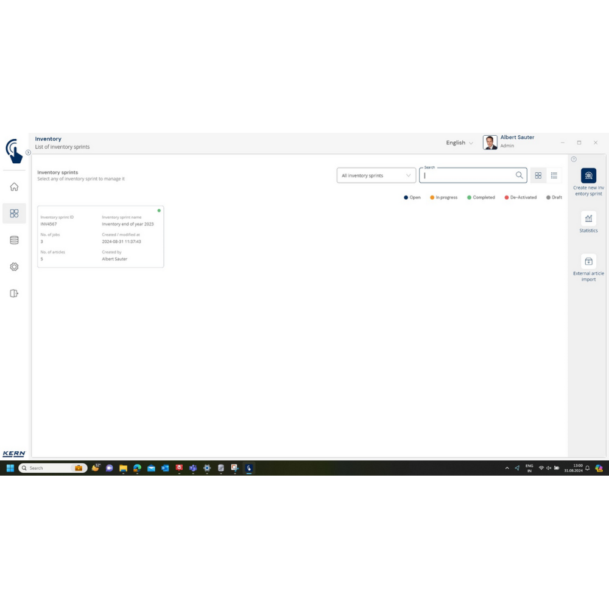This screenshot has height=609, width=609.
Task: Open Settings gear in left sidebar
Action: (x=14, y=267)
